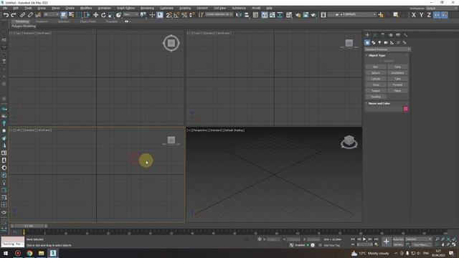The image size is (459, 258).
Task: Constrain to X axis button
Action: tap(414, 15)
